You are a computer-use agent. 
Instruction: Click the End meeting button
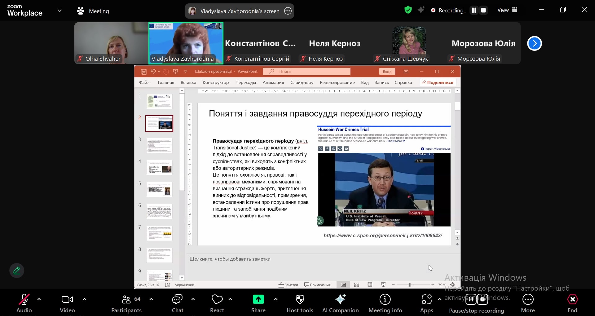click(x=572, y=304)
